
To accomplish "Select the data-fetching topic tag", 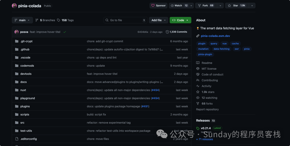I will (x=222, y=49).
